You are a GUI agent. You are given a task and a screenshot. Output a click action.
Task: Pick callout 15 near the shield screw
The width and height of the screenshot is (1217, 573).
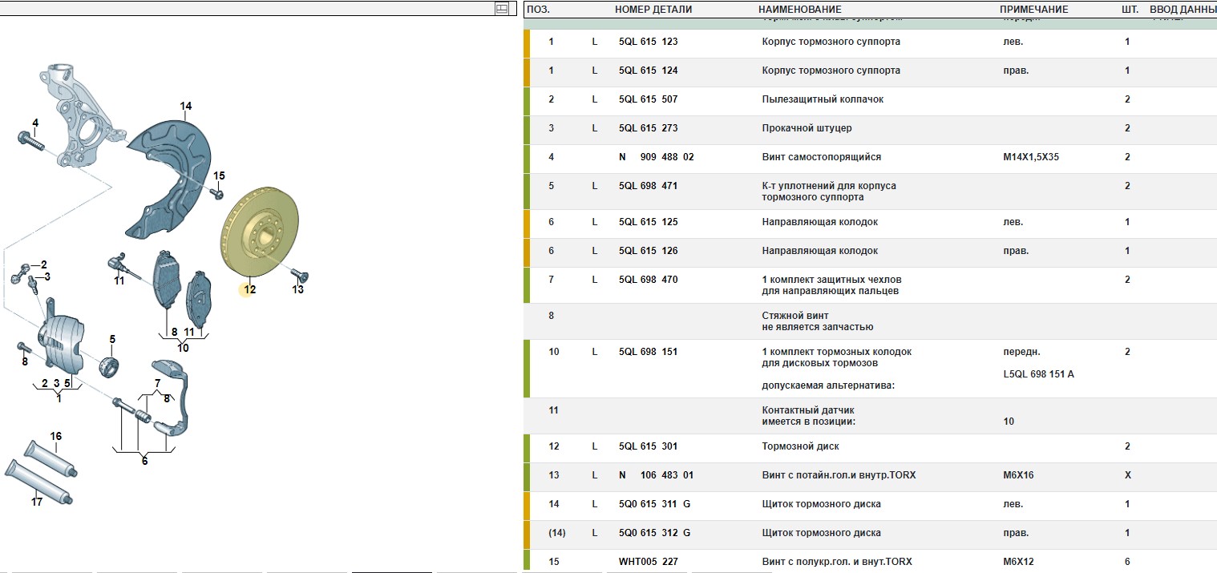pos(219,176)
